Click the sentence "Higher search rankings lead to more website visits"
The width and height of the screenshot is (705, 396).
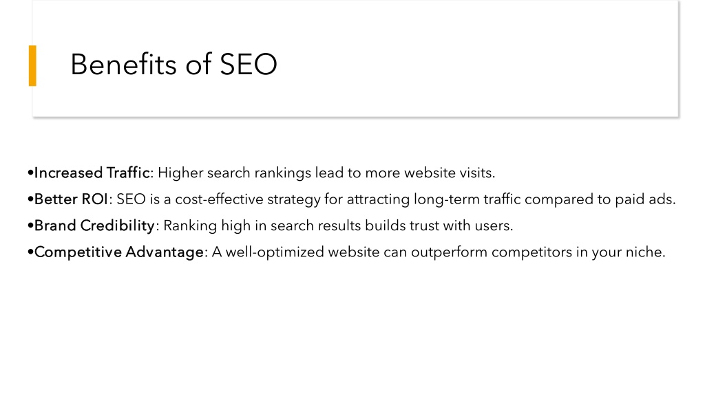click(x=325, y=173)
